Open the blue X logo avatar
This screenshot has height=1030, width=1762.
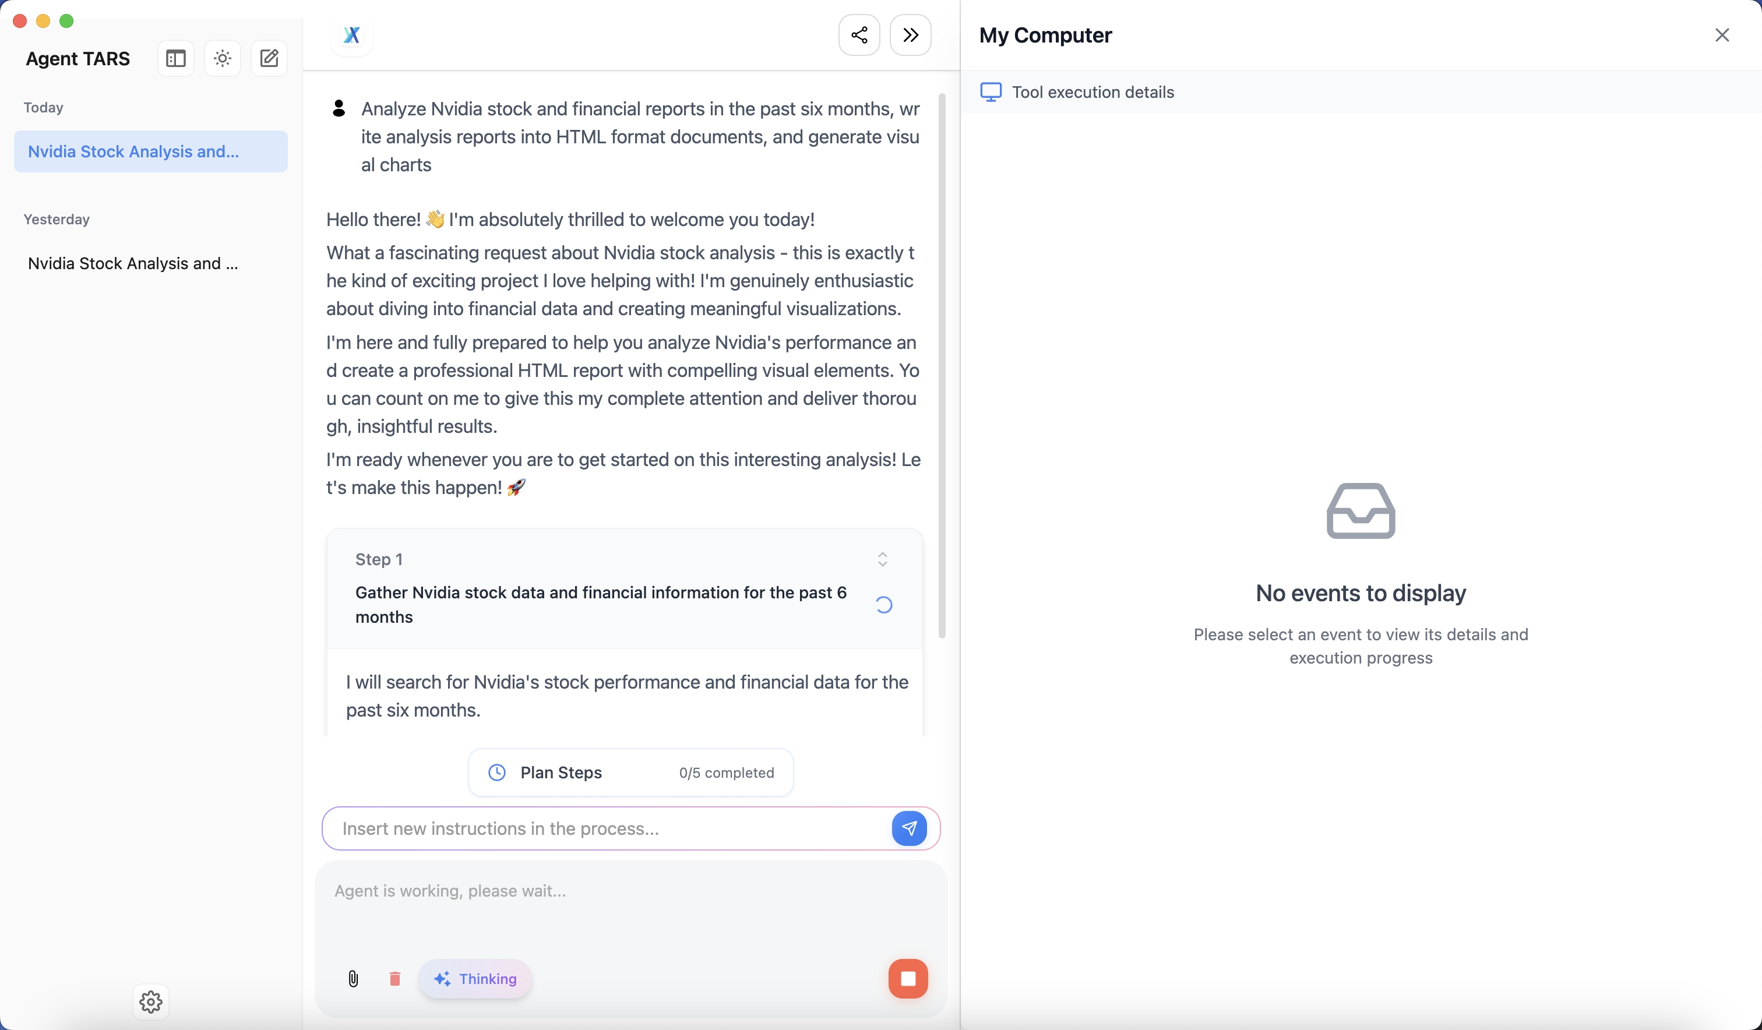pos(352,35)
